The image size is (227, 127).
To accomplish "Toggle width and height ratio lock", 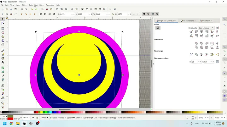I will pos(113,14).
